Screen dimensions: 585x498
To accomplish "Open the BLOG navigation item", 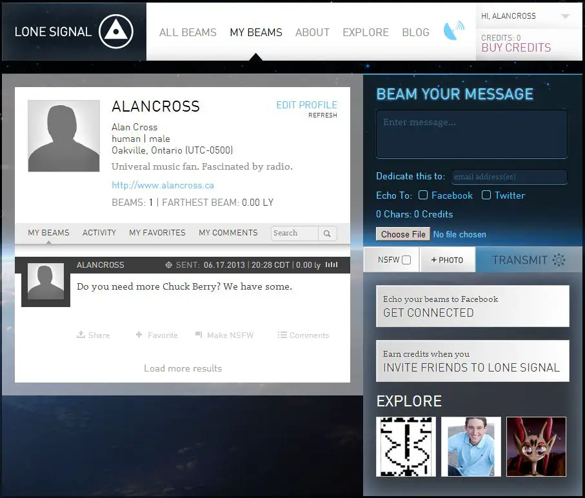I will [x=415, y=32].
